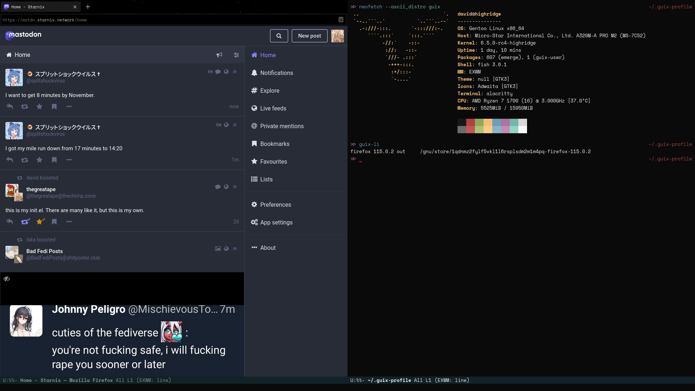Unfavourite thegreatape's init.el post
This screenshot has height=391, width=695.
click(x=40, y=222)
